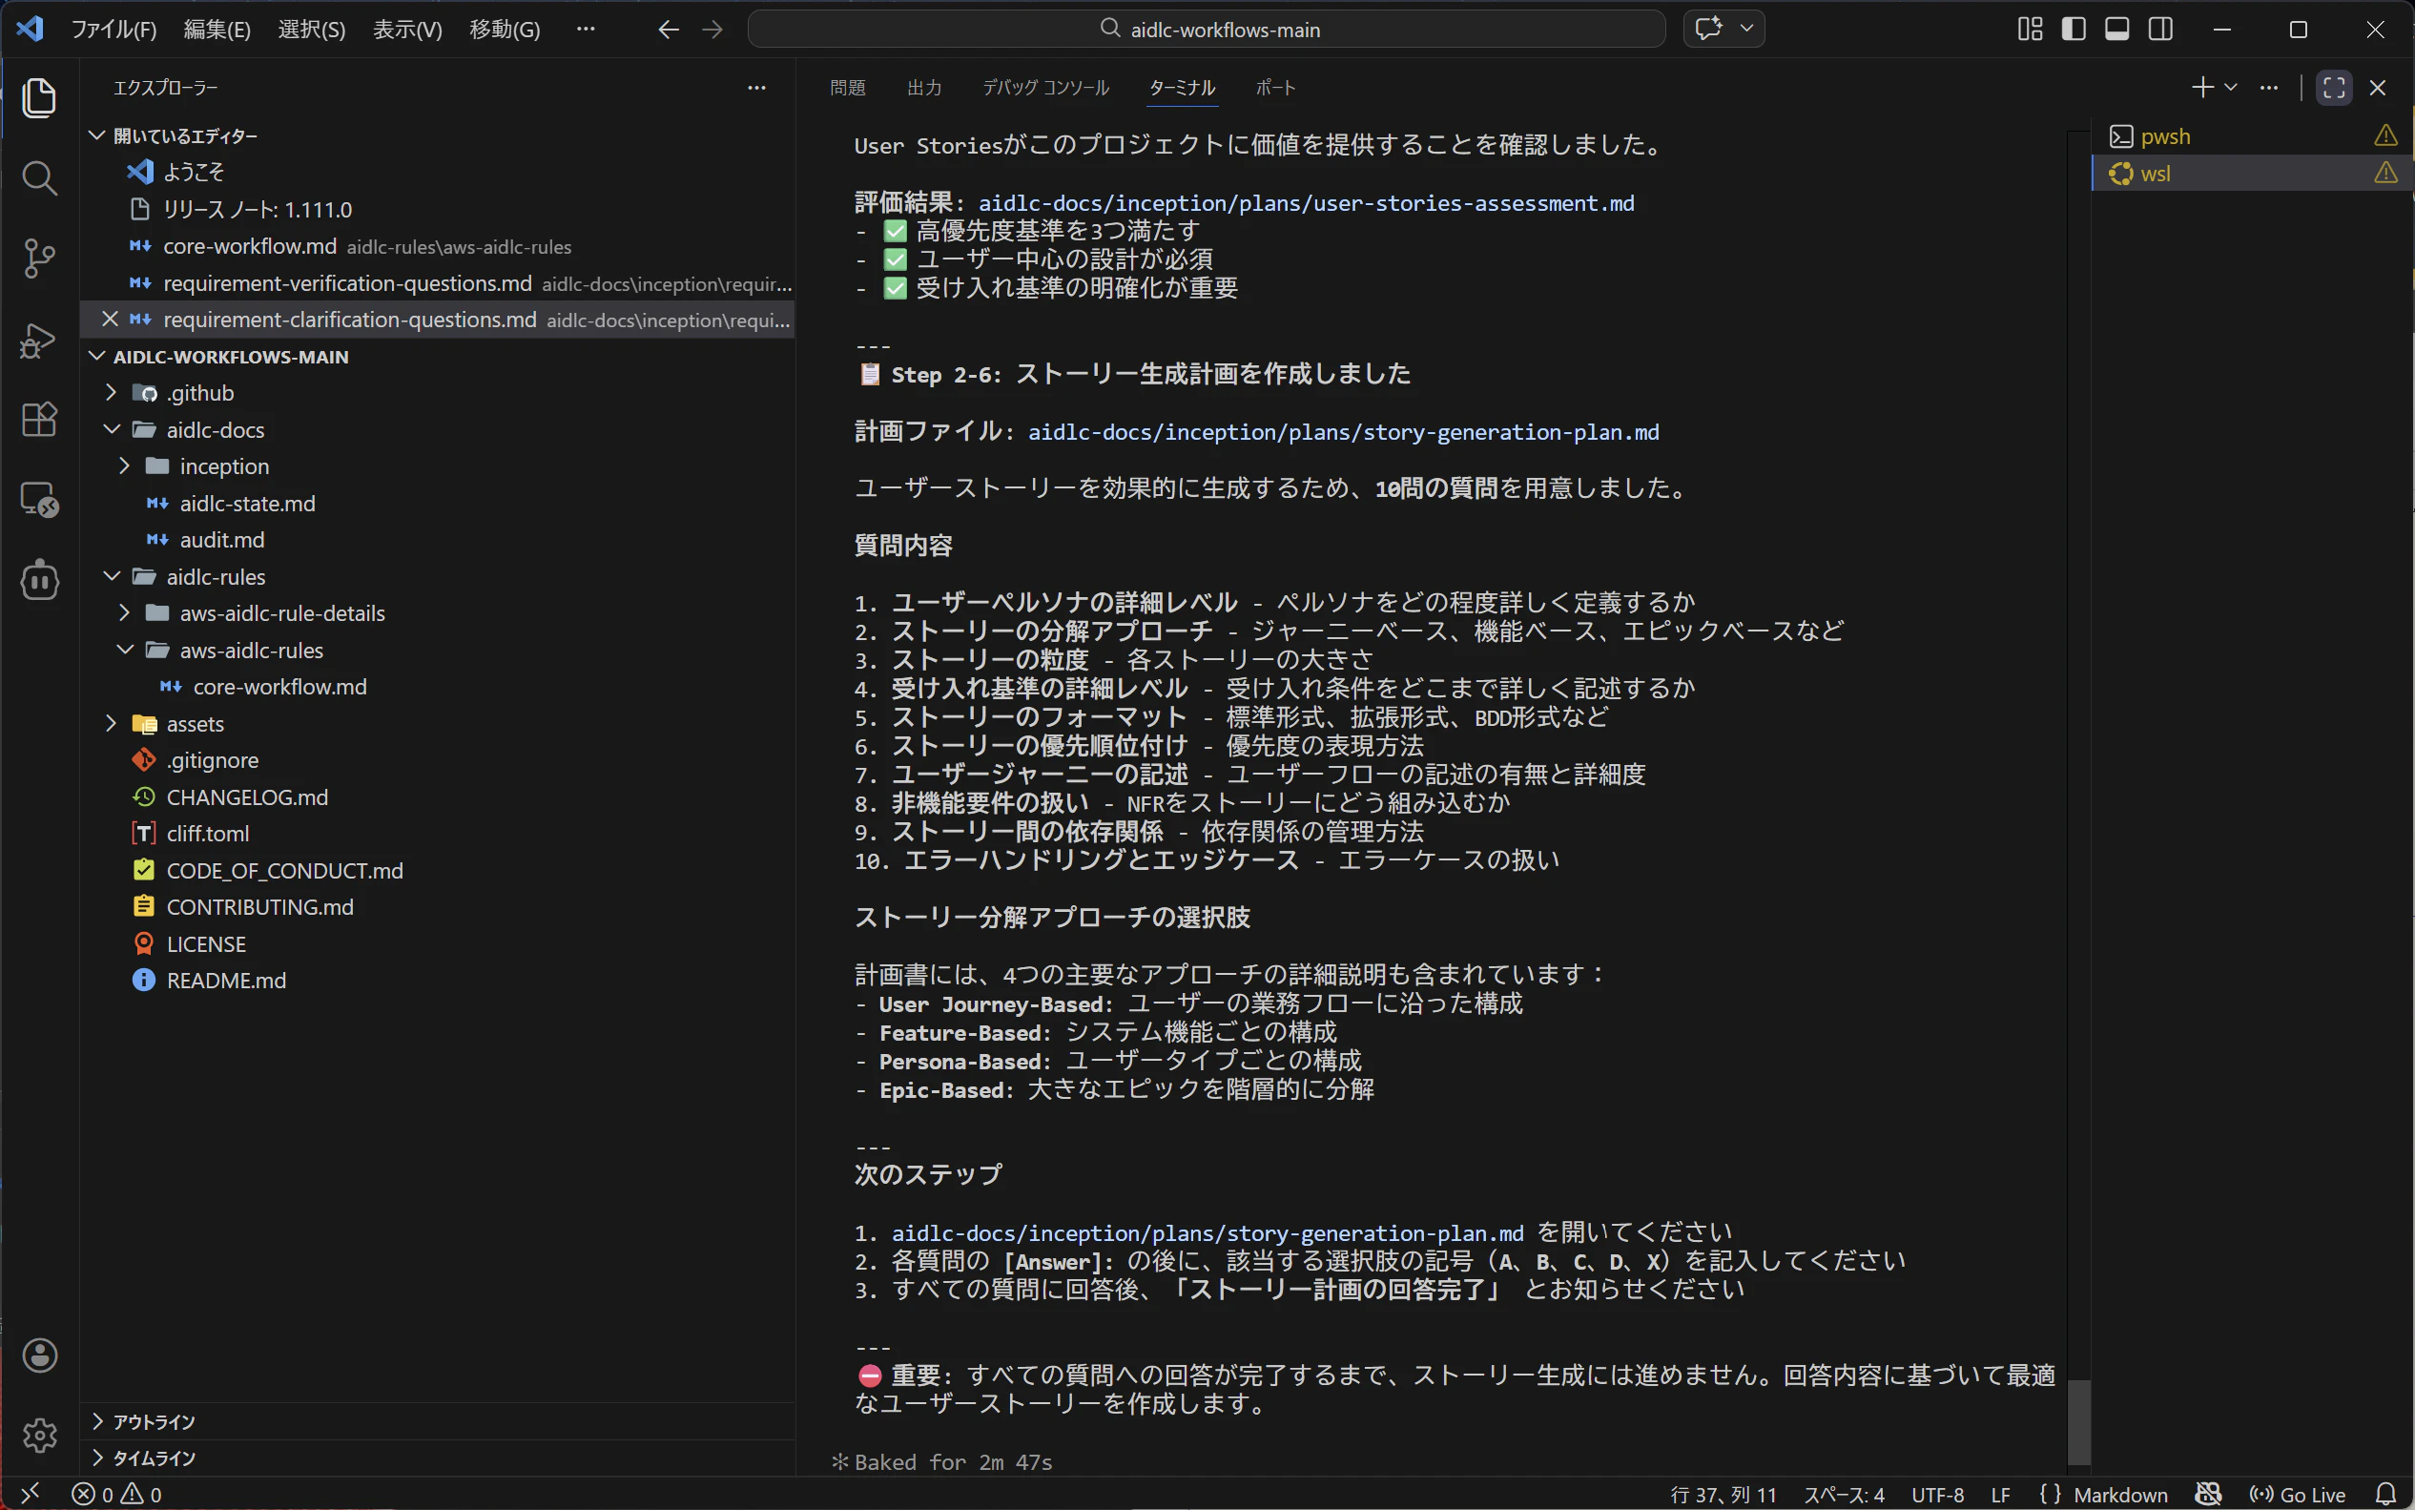Click UTF-8 encoding in status bar
2415x1510 pixels.
pos(1938,1494)
